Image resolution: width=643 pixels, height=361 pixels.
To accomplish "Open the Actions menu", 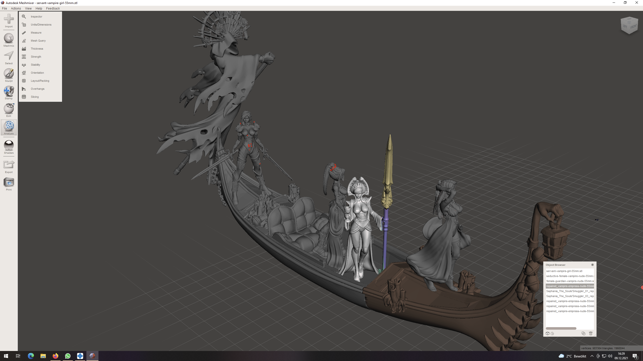I will [x=16, y=8].
